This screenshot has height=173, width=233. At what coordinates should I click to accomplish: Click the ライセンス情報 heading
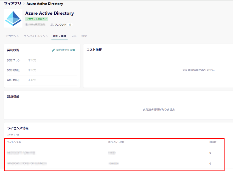click(x=18, y=128)
